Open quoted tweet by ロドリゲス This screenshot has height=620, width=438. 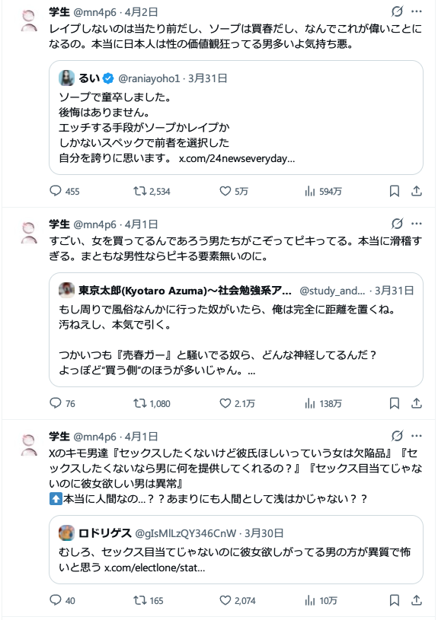[236, 549]
